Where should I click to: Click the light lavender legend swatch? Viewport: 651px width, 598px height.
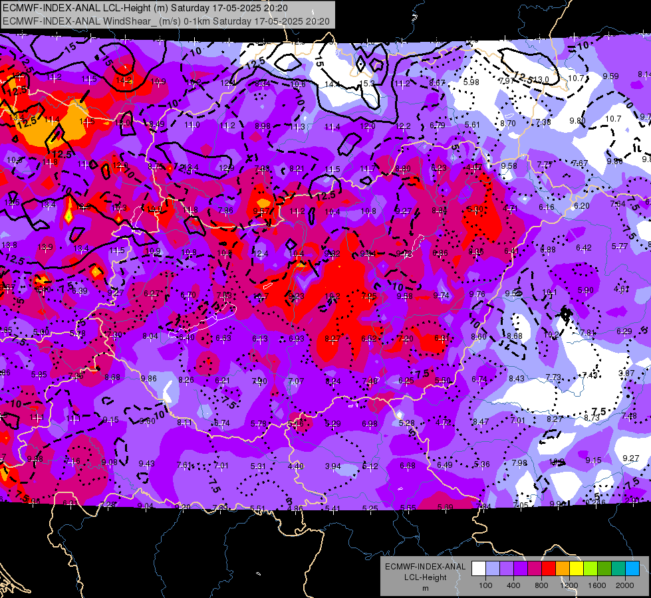pos(493,569)
